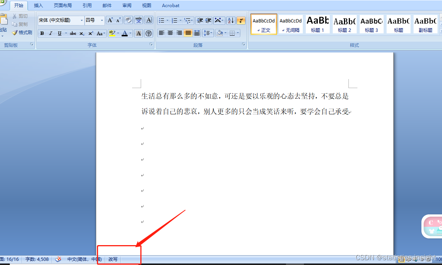Expand the Font (字体) dialog launcher
This screenshot has height=265, width=442.
[x=151, y=44]
